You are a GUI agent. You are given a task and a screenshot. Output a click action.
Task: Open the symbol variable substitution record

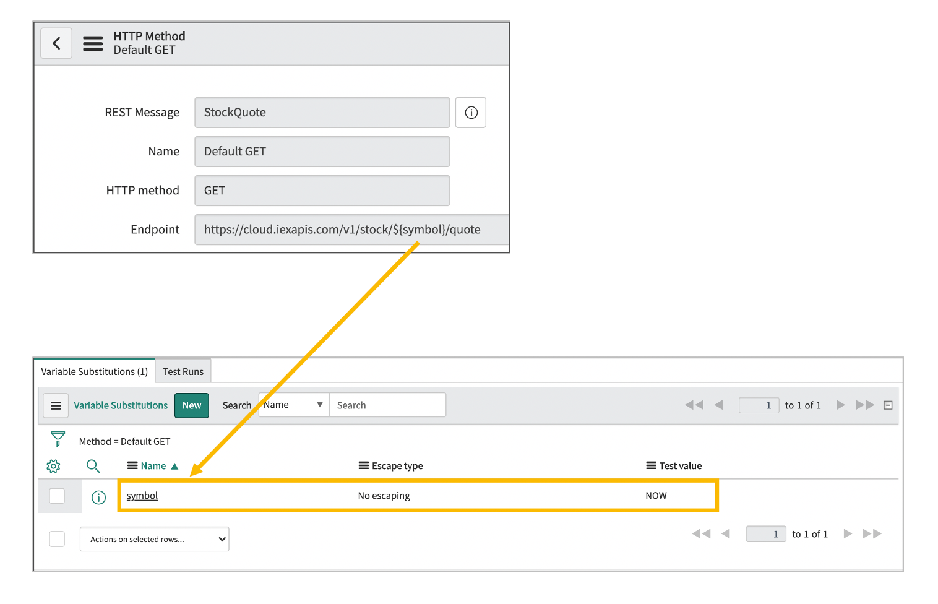tap(142, 495)
